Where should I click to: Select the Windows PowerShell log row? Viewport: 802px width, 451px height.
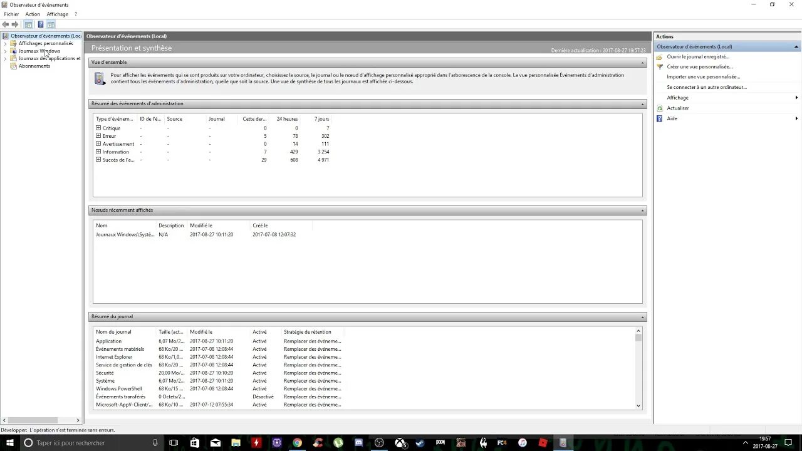pos(219,388)
